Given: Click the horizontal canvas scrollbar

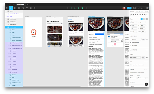Looking at the screenshot, I should [52, 86].
